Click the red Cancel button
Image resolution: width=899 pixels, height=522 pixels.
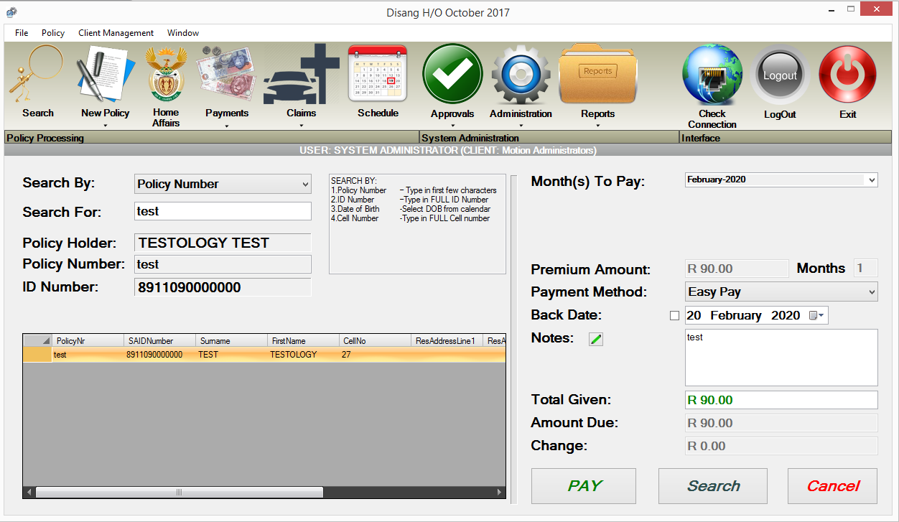click(x=832, y=486)
